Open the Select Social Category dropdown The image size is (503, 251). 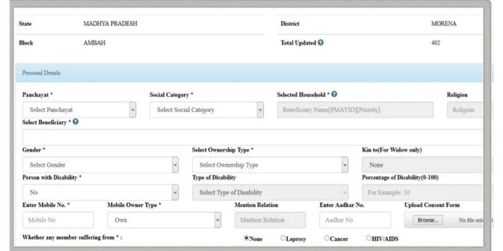coord(207,110)
